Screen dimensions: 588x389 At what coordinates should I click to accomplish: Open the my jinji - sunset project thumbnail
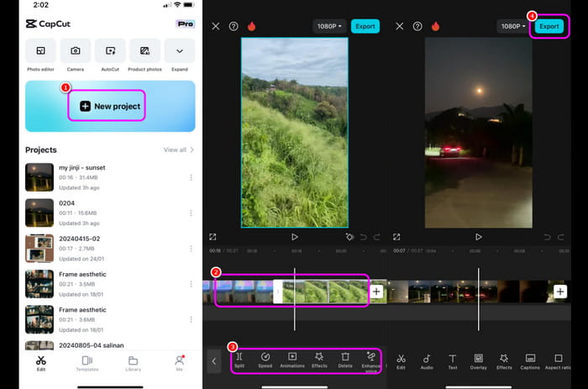(39, 177)
